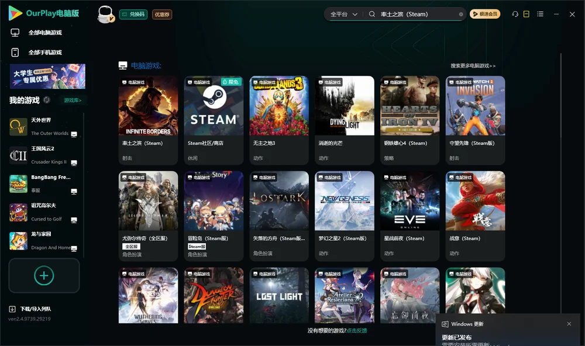This screenshot has height=346, width=585.
Task: Open the Atelier Resleriana cover
Action: coord(345,295)
